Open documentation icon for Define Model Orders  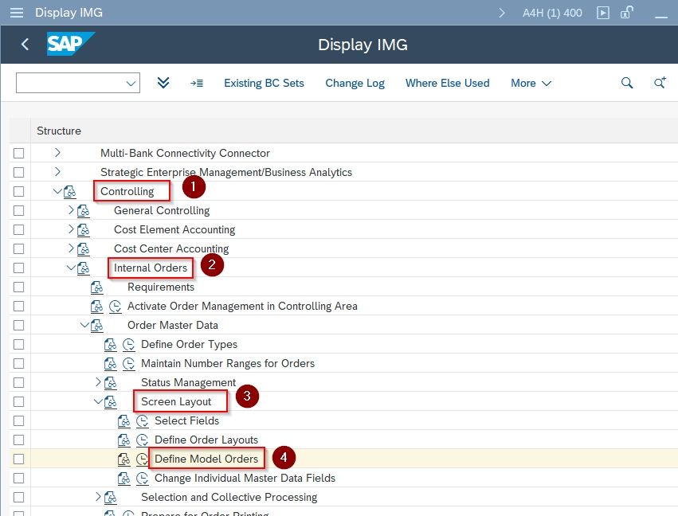click(124, 459)
